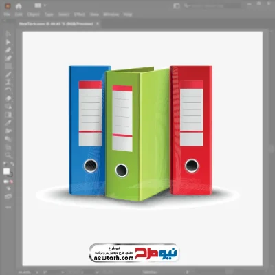The height and width of the screenshot is (275, 275).
Task: Go to the Home screen icon
Action: 19,6
